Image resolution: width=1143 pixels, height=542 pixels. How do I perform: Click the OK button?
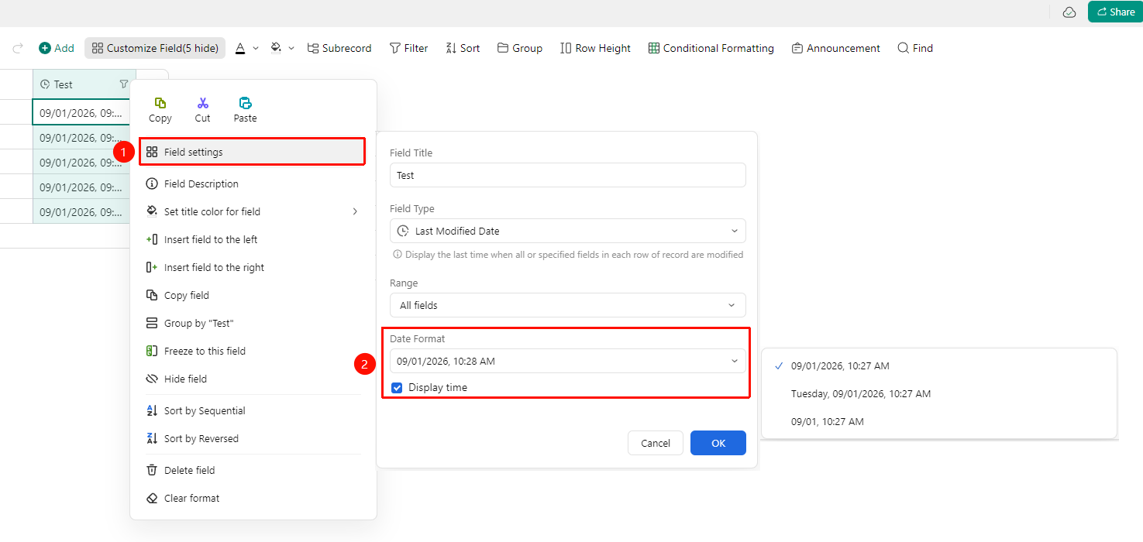click(718, 443)
